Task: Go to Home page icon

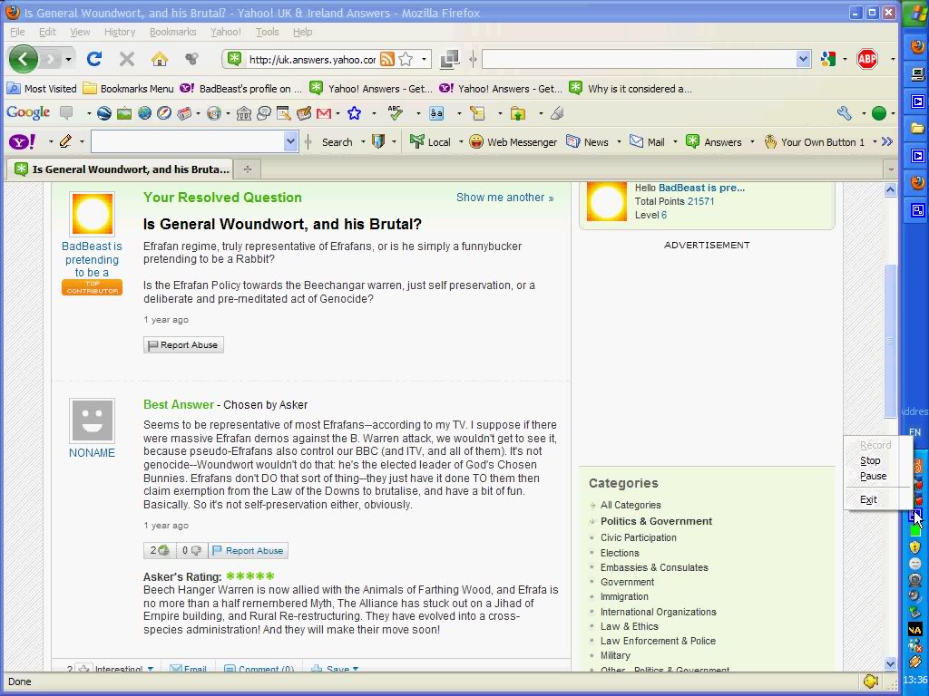Action: point(160,59)
